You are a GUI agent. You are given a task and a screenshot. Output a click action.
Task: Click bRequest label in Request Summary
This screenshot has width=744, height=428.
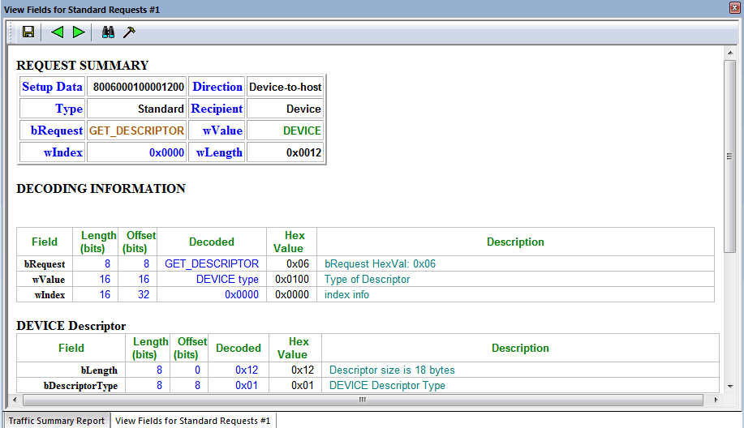point(57,131)
